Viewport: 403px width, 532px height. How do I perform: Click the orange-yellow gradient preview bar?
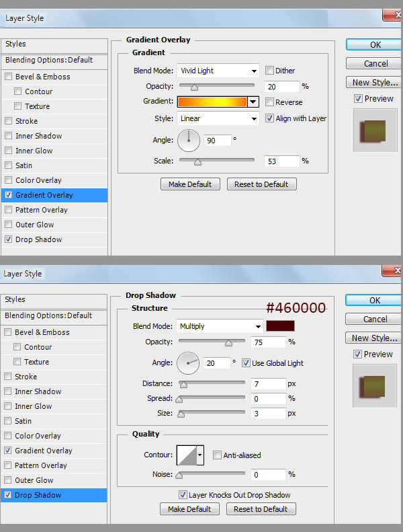212,102
